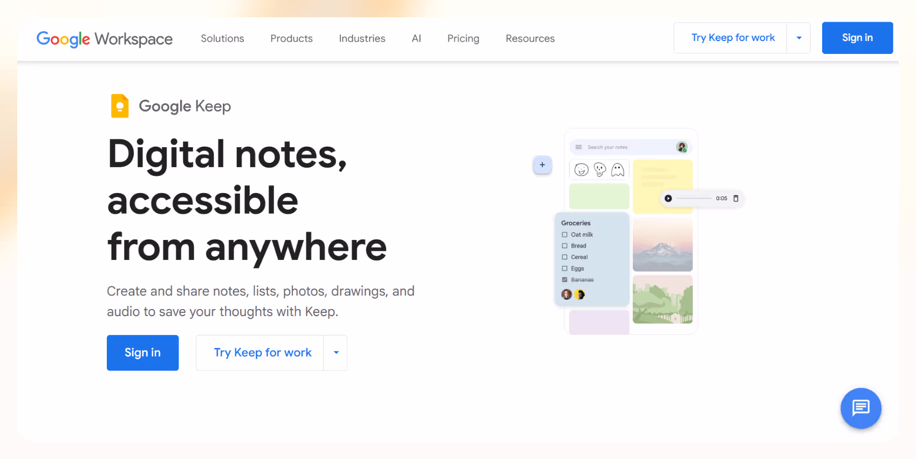Open the green park illustration thumbnail
Image resolution: width=916 pixels, height=459 pixels.
tap(662, 299)
